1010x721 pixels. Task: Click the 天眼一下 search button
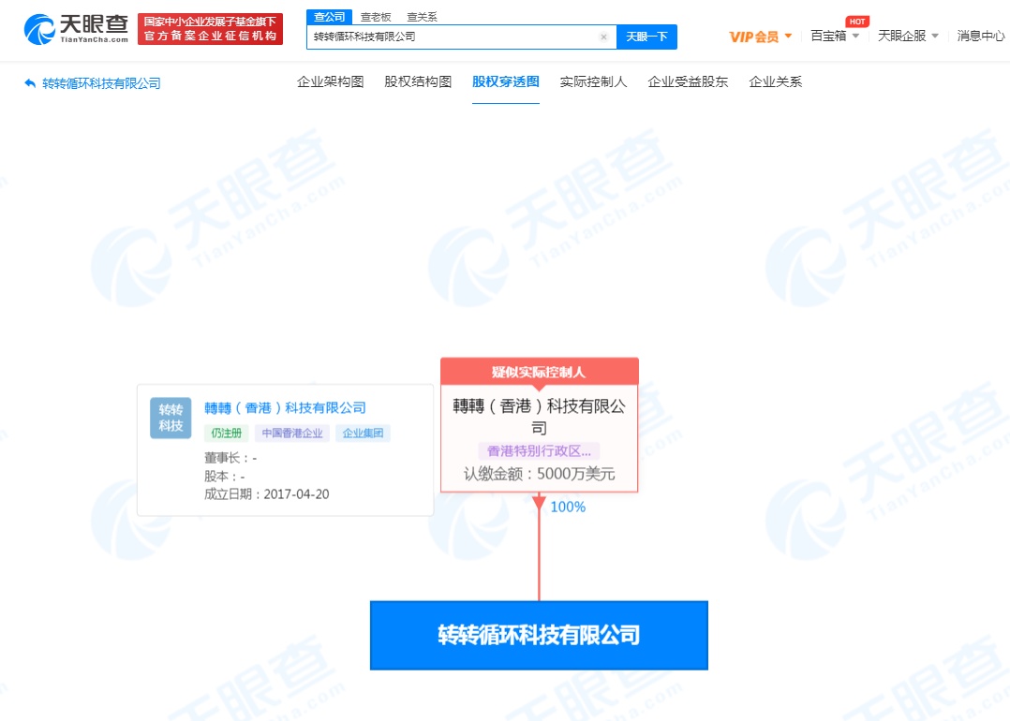[646, 37]
